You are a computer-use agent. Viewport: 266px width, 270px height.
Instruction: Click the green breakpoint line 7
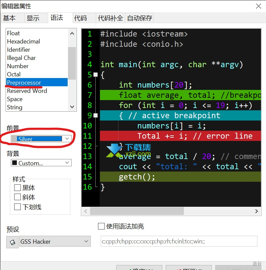point(181,95)
